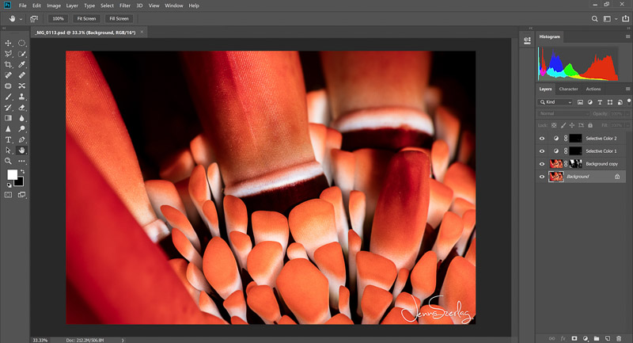Click the Fit Screen button
This screenshot has width=633, height=343.
[x=85, y=17]
